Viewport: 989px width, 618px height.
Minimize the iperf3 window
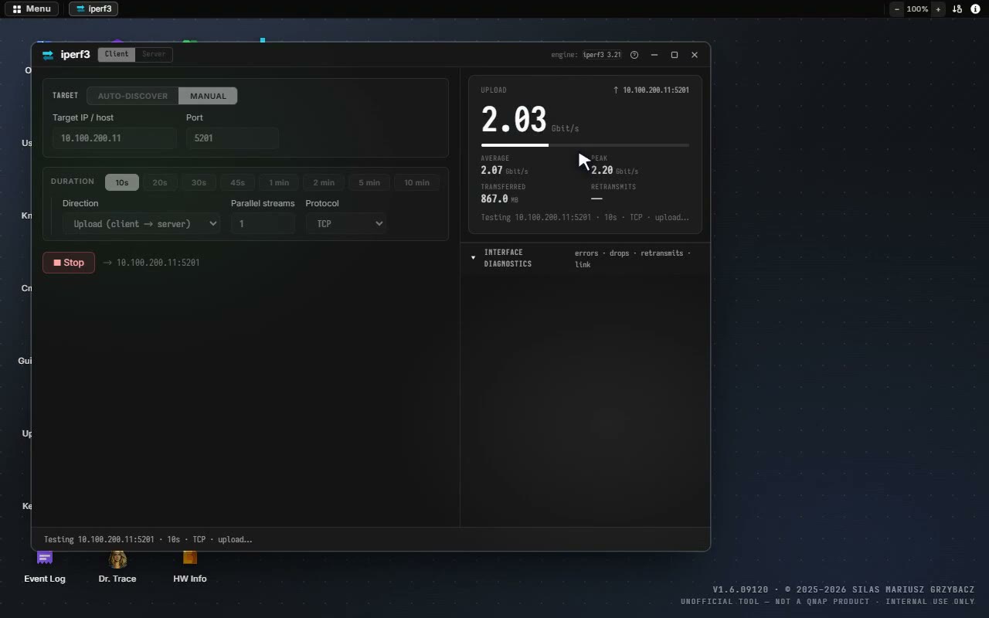tap(654, 55)
